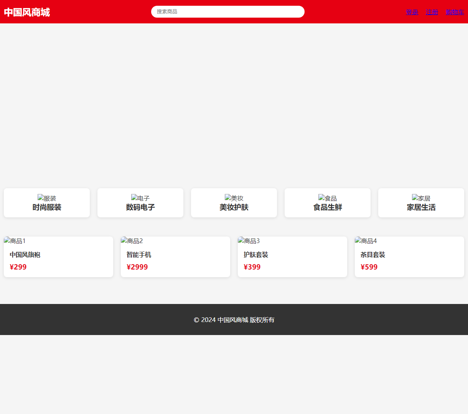This screenshot has height=414, width=468.
Task: Click the 中国风商城 site logo
Action: coord(27,12)
